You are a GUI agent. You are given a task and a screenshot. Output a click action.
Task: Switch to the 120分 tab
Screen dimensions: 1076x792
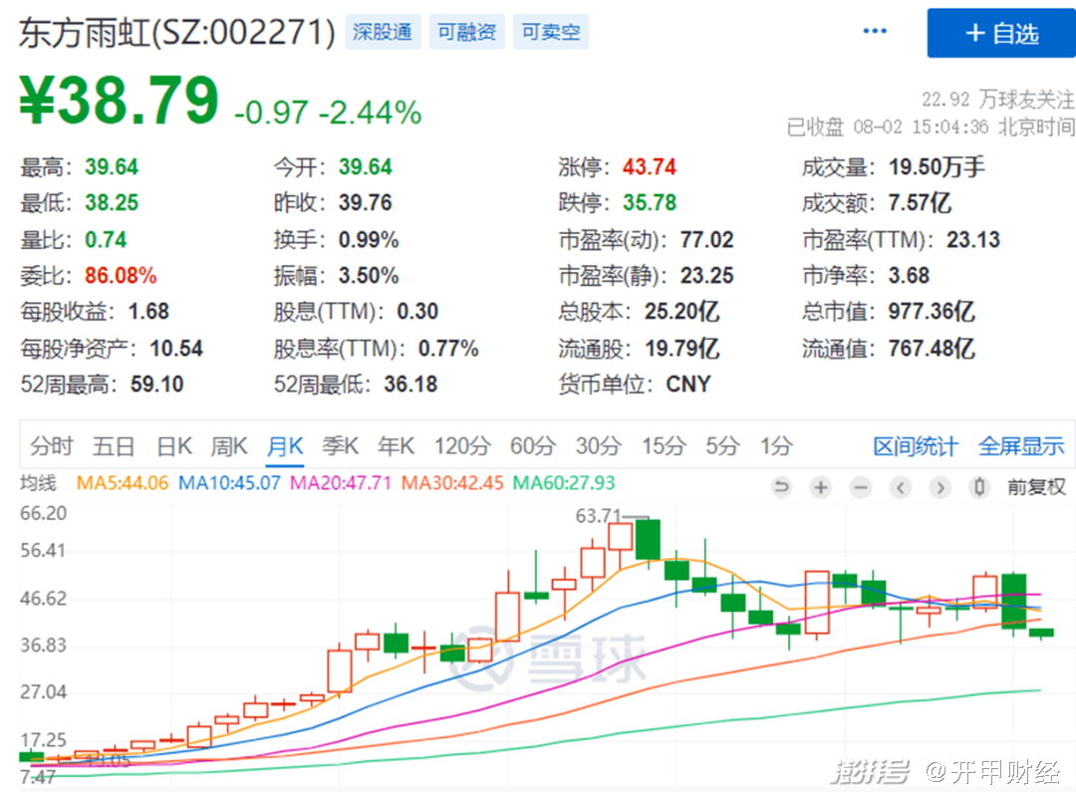pos(462,446)
